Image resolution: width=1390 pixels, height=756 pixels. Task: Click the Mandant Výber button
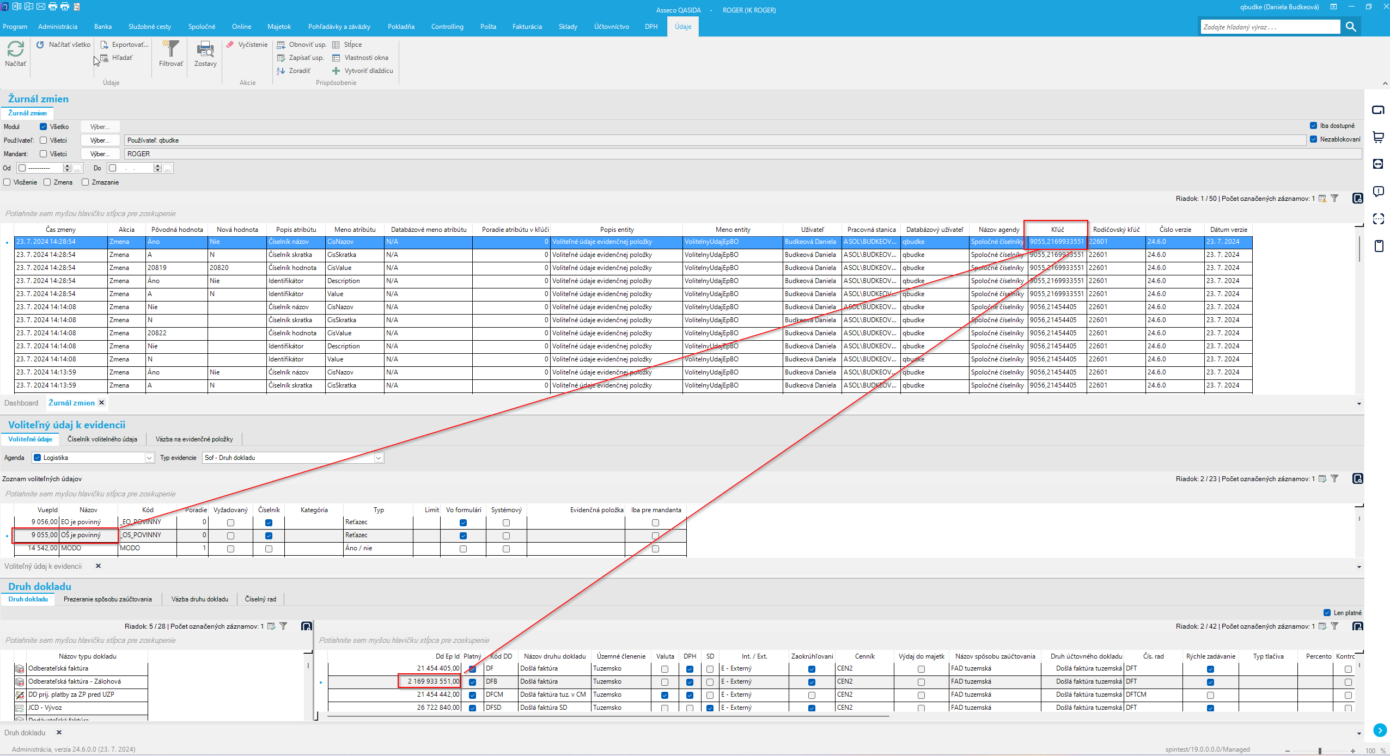[100, 154]
